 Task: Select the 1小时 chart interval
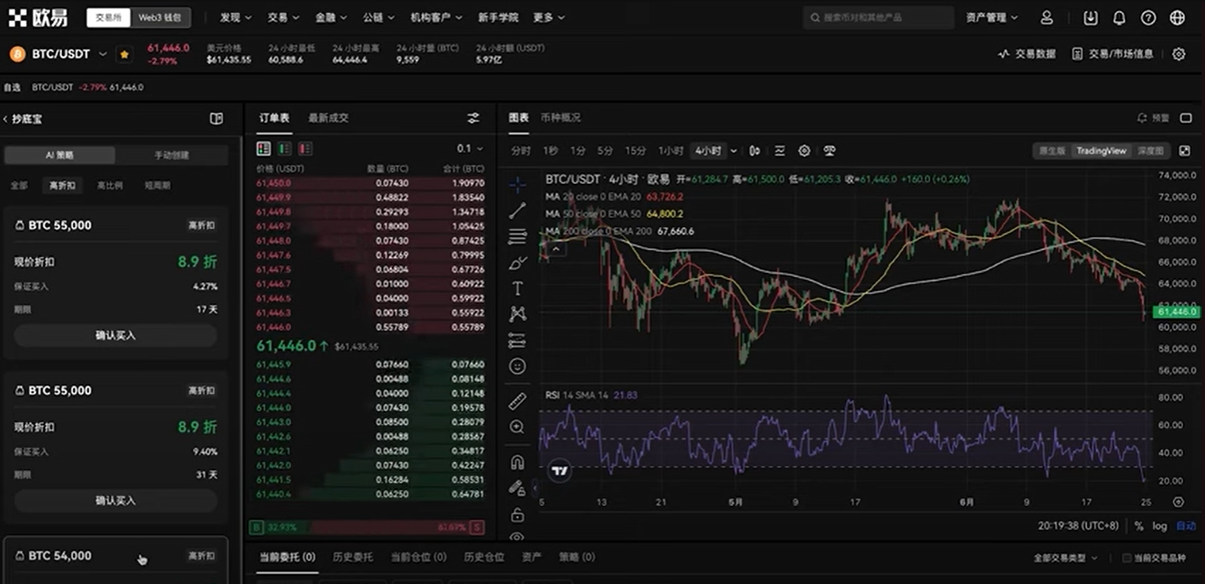[670, 151]
